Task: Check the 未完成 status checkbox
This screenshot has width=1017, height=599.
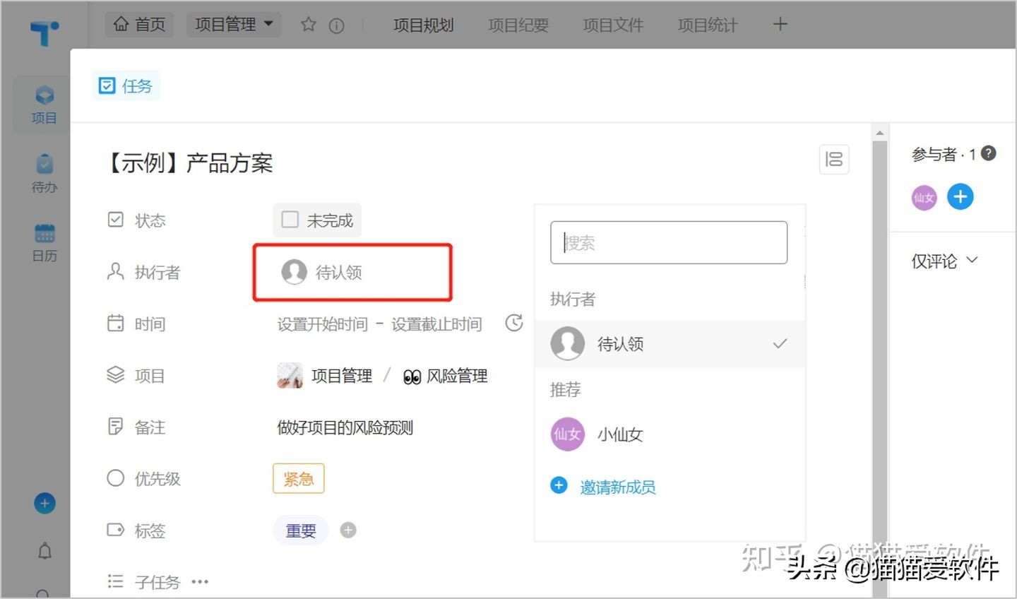Action: point(290,220)
